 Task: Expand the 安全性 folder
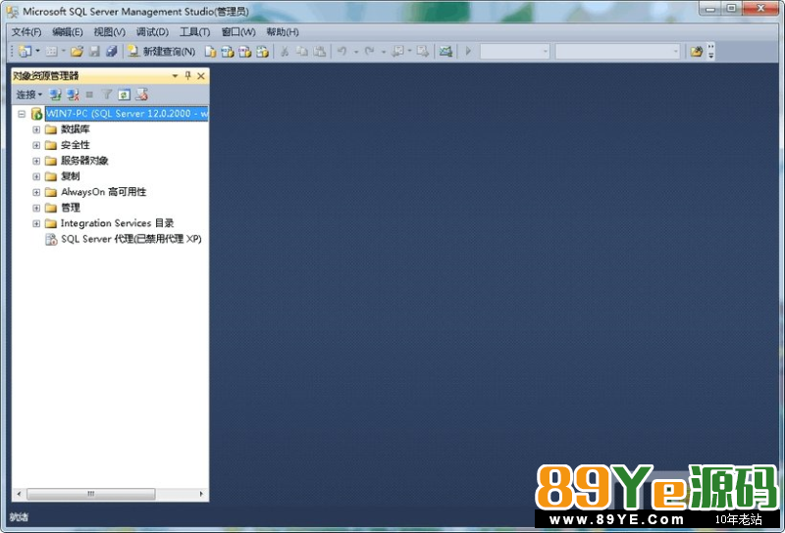click(36, 145)
